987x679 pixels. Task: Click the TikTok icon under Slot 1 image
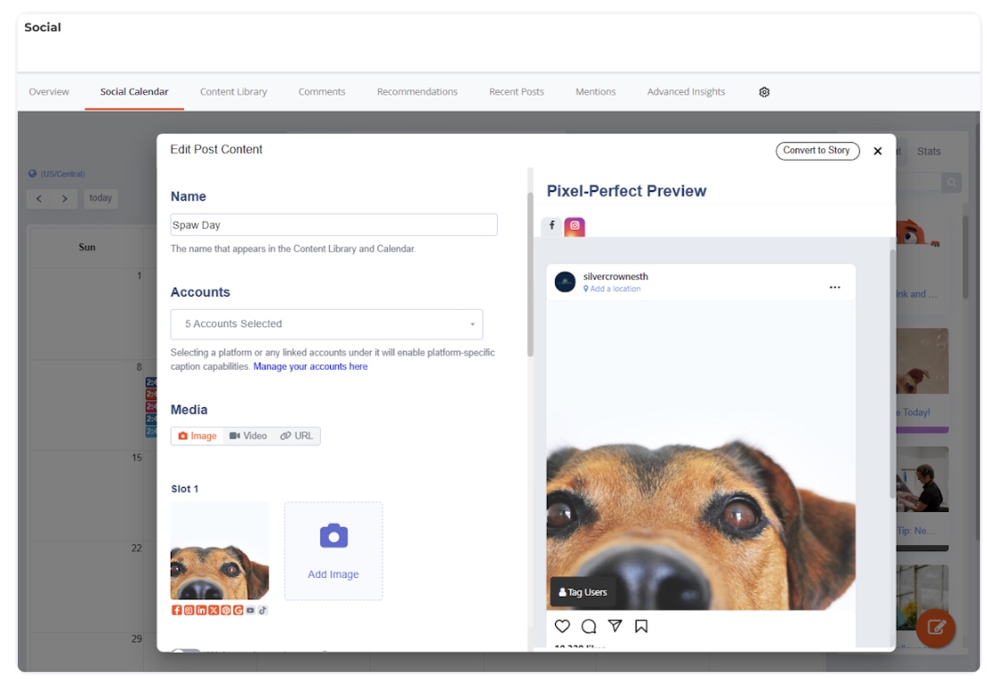point(263,610)
